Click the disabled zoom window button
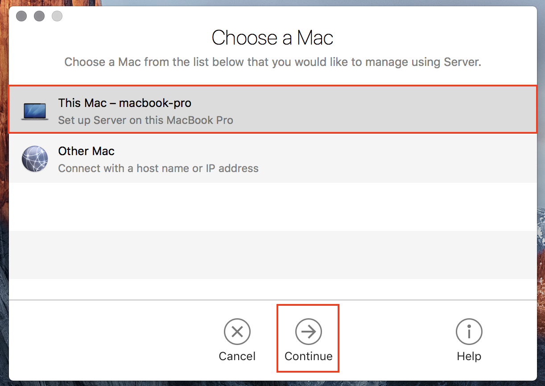This screenshot has height=386, width=545. click(x=57, y=16)
